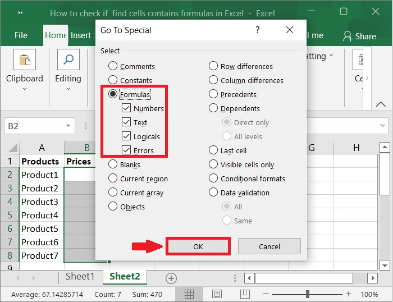Image resolution: width=393 pixels, height=302 pixels.
Task: Click the dialog Help question mark
Action: (258, 30)
